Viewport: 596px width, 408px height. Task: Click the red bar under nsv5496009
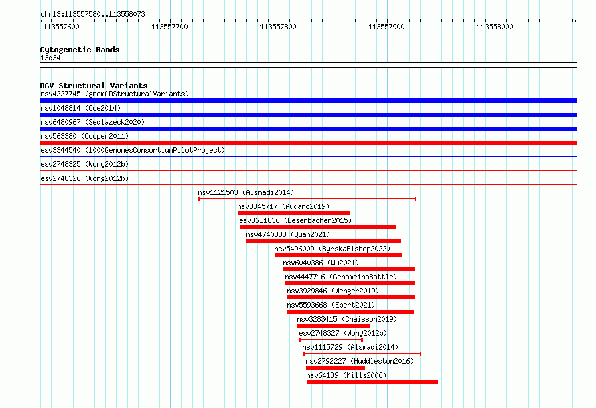(x=338, y=255)
